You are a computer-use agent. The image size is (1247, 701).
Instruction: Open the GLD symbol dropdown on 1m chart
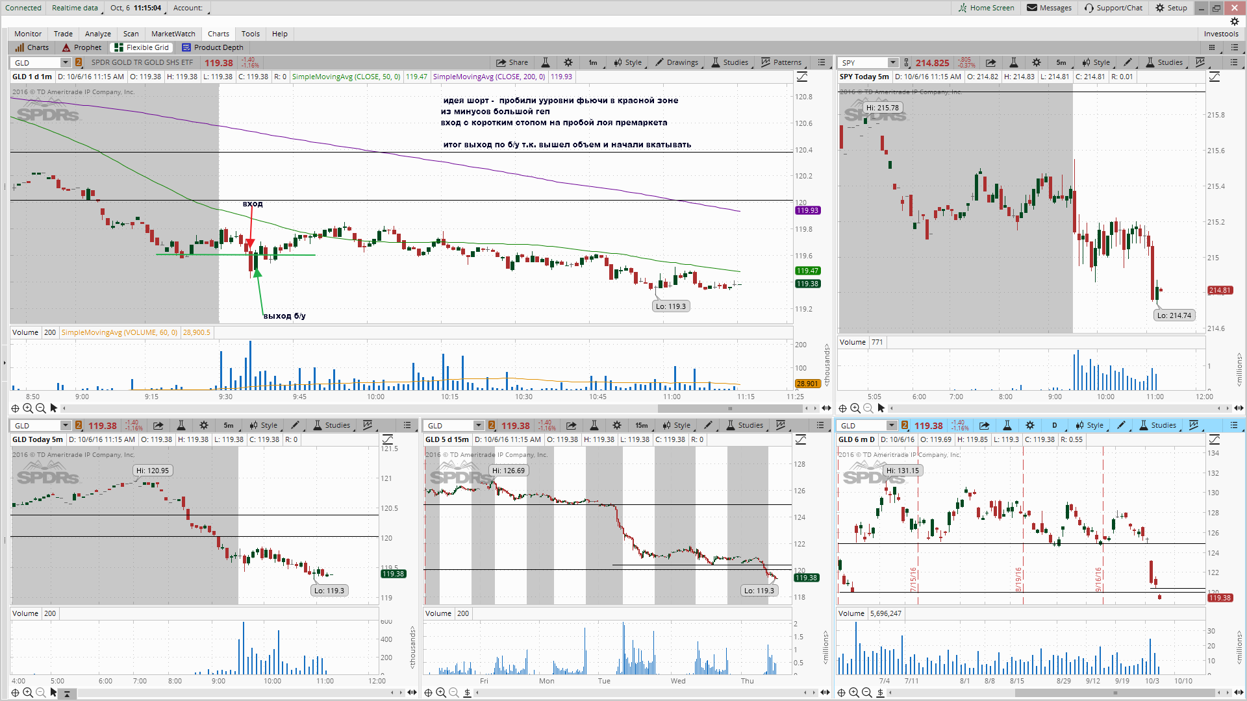(x=66, y=63)
